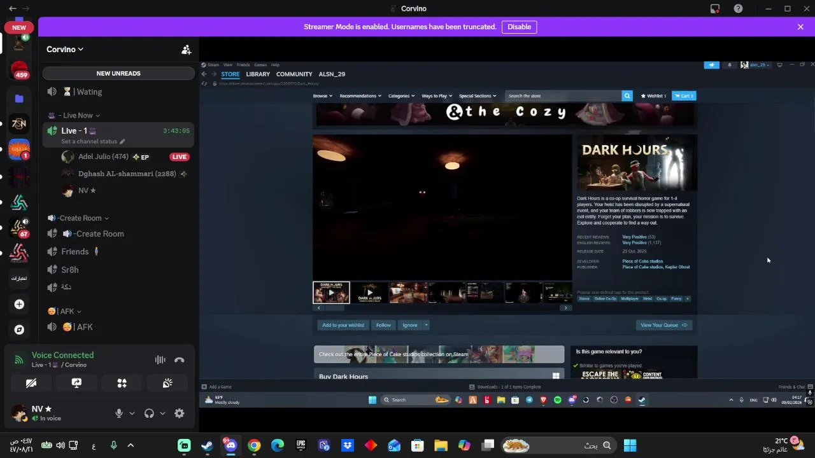The image size is (815, 458).
Task: Open Categories dropdown in streamed Steam store
Action: point(401,95)
